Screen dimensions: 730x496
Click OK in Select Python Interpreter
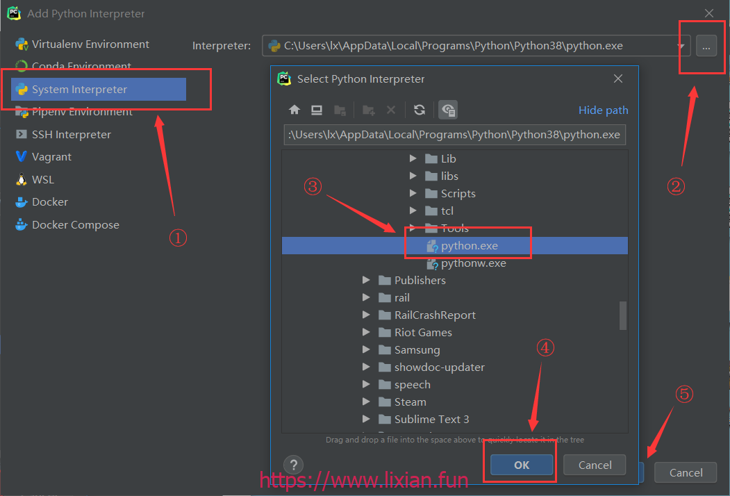pyautogui.click(x=522, y=465)
